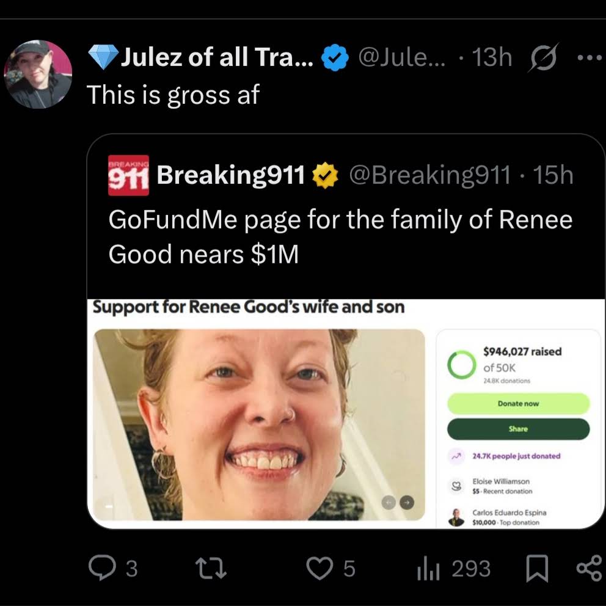Click Breaking911 gold verified badge
The image size is (606, 606).
click(325, 175)
